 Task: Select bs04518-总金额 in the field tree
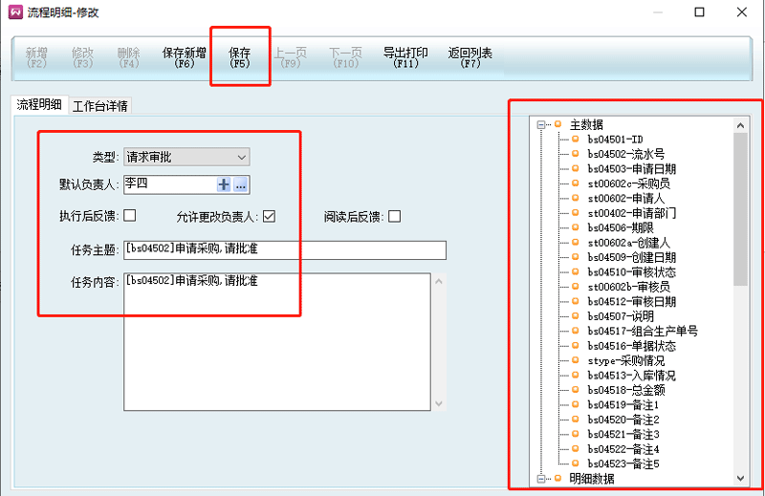(624, 390)
